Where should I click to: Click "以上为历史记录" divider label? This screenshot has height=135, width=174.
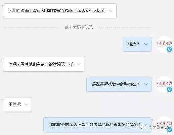(x=79, y=27)
